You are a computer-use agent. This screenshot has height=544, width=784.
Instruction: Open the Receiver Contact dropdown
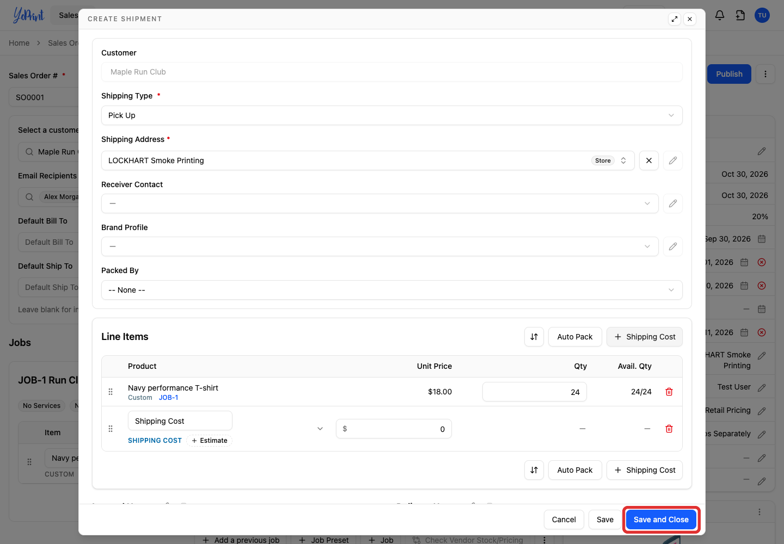coord(380,203)
